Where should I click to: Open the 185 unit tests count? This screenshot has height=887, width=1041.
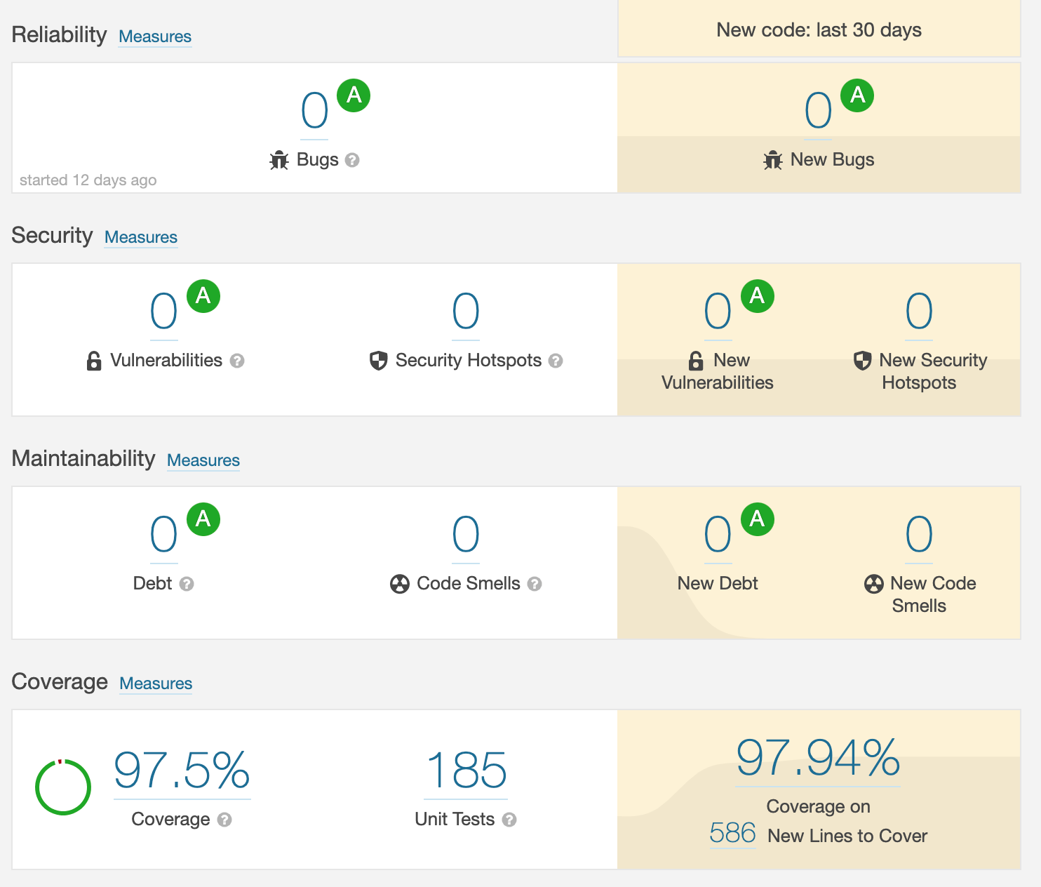466,771
